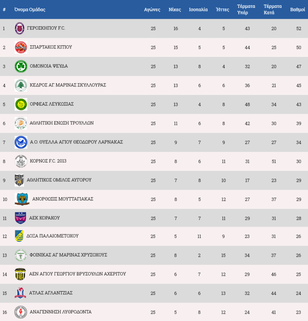Click the Τέρματα Υπέρ column header
The image size is (308, 321).
click(246, 9)
